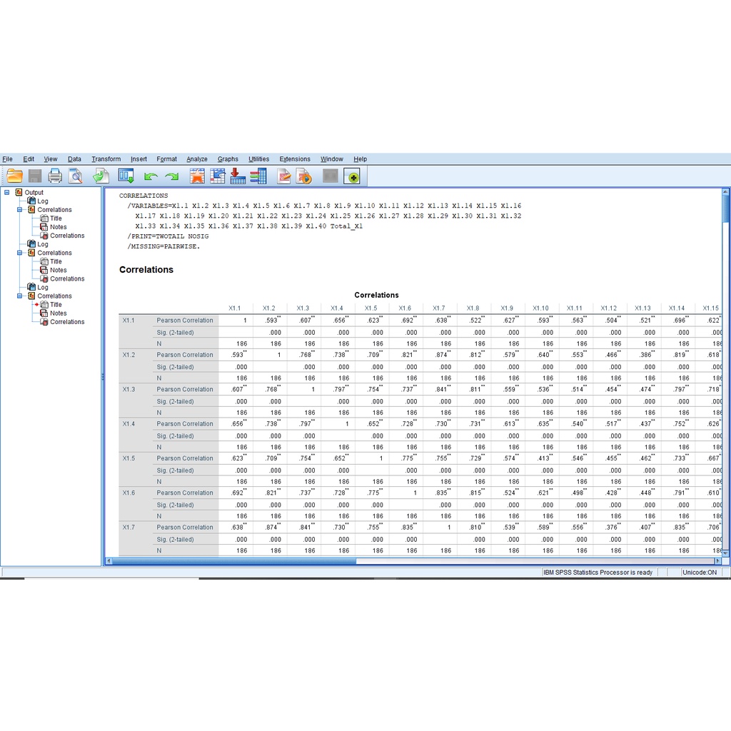Select the first Log item in outline
Screen dimensions: 731x731
[x=42, y=201]
